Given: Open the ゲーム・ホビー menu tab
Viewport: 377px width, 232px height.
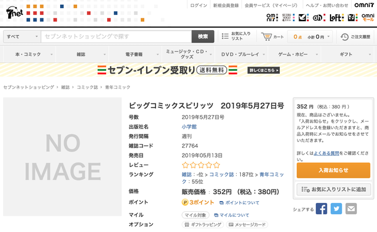Looking at the screenshot, I should coord(295,54).
